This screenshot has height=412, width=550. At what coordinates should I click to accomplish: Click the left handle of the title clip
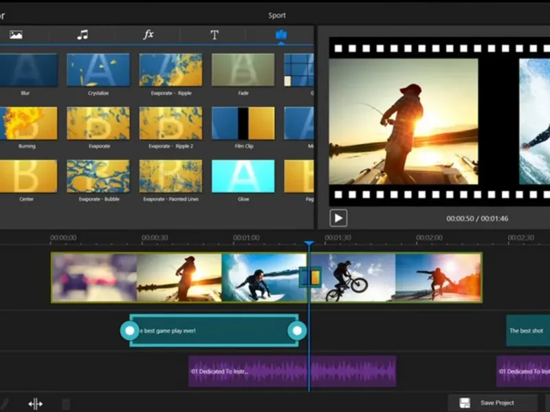coord(129,331)
